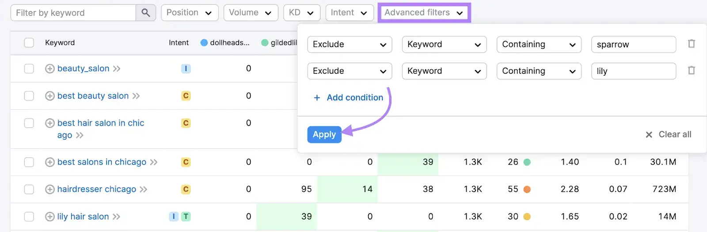Viewport: 707px width, 232px height.
Task: Open Keyword dropdown in lily row
Action: click(x=444, y=71)
